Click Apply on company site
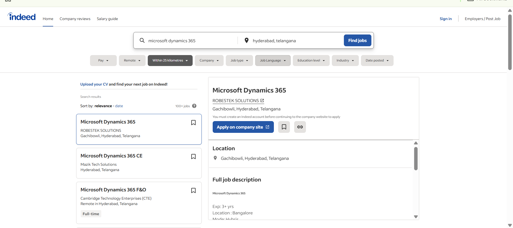The width and height of the screenshot is (513, 228). [x=243, y=127]
